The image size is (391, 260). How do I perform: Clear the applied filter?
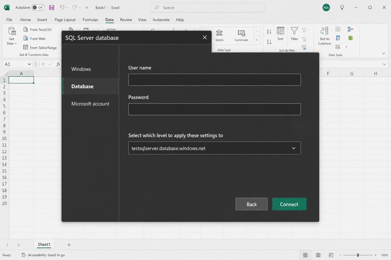pyautogui.click(x=304, y=30)
